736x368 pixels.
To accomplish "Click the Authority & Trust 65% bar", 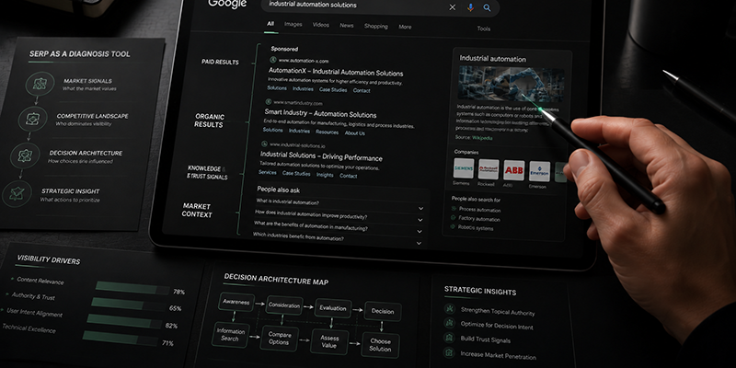I will pyautogui.click(x=128, y=305).
